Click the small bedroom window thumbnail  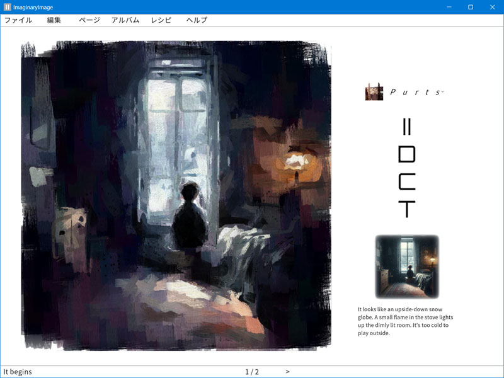[x=406, y=266]
